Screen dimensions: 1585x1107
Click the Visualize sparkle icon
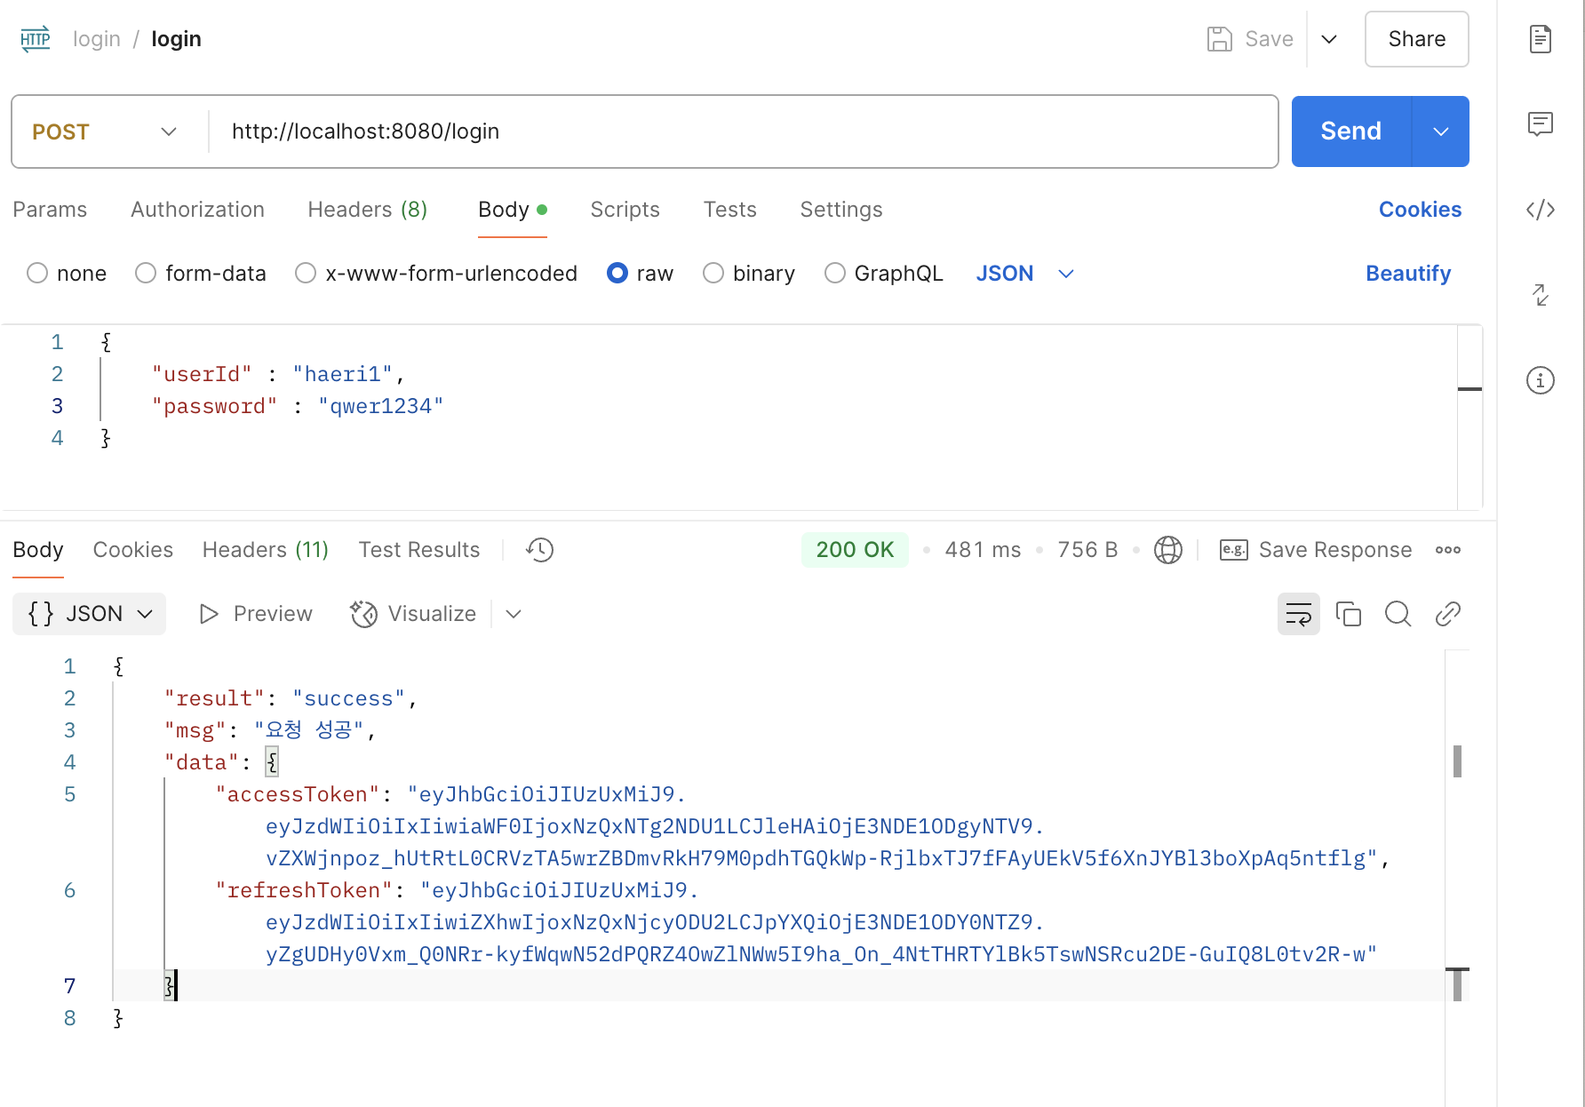pos(363,614)
